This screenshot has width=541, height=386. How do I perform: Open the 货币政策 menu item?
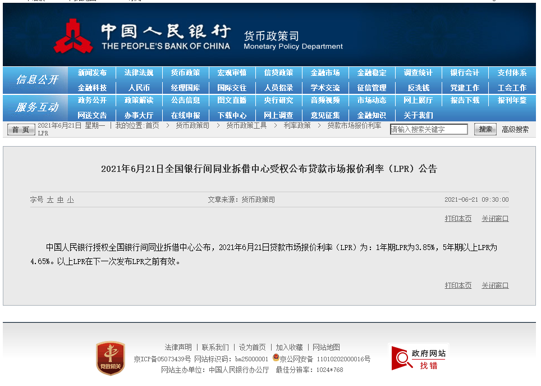186,73
